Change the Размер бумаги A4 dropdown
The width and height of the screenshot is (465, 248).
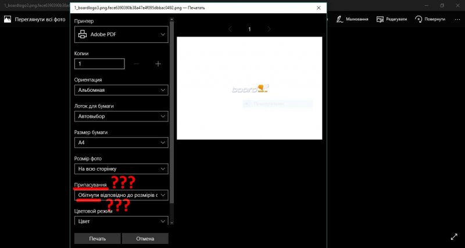click(x=121, y=142)
